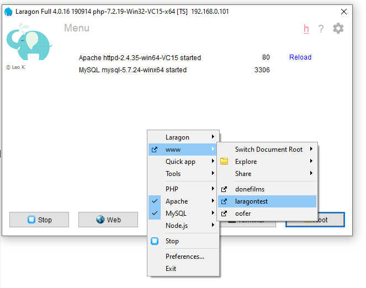Screen dimensions: 366x288
Task: Click the Laragon elephant logo
Action: point(29,42)
